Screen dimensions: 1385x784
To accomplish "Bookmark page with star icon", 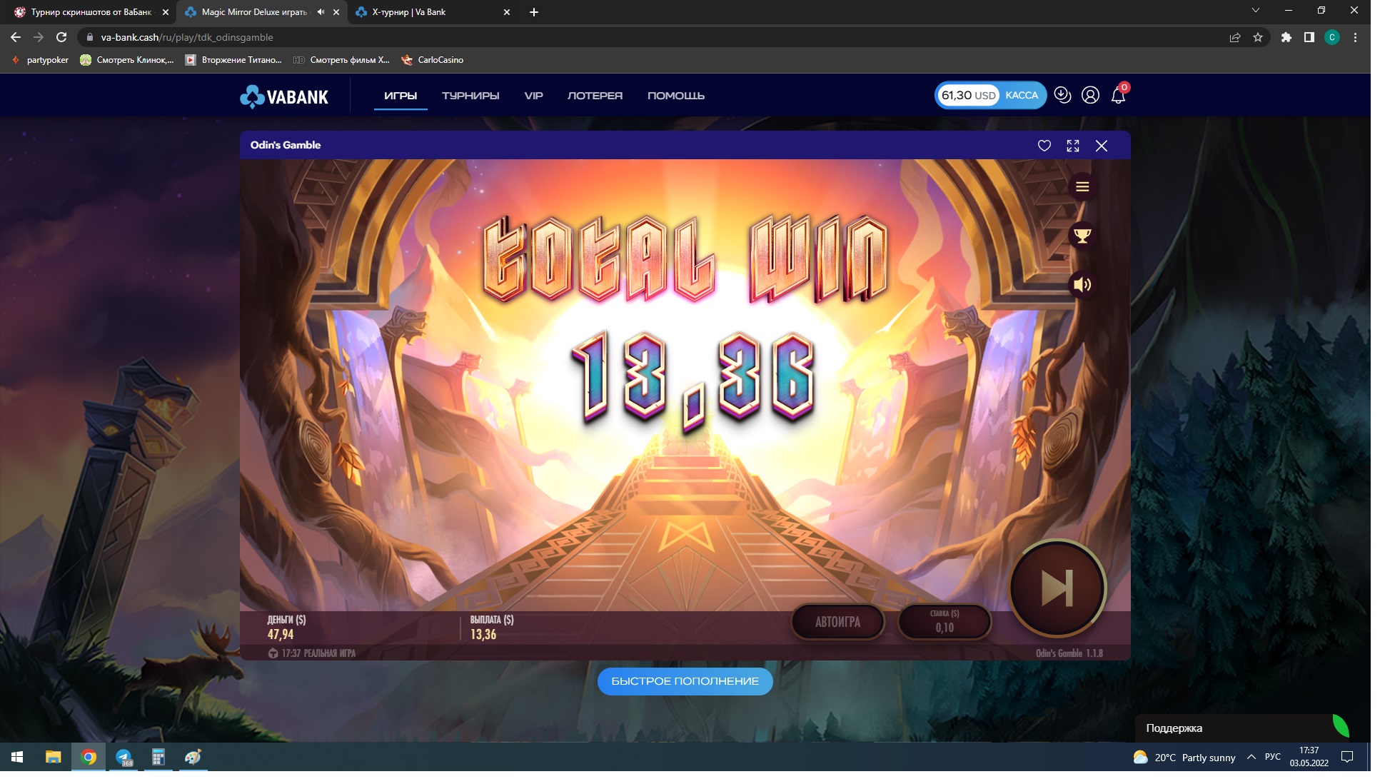I will pyautogui.click(x=1258, y=37).
